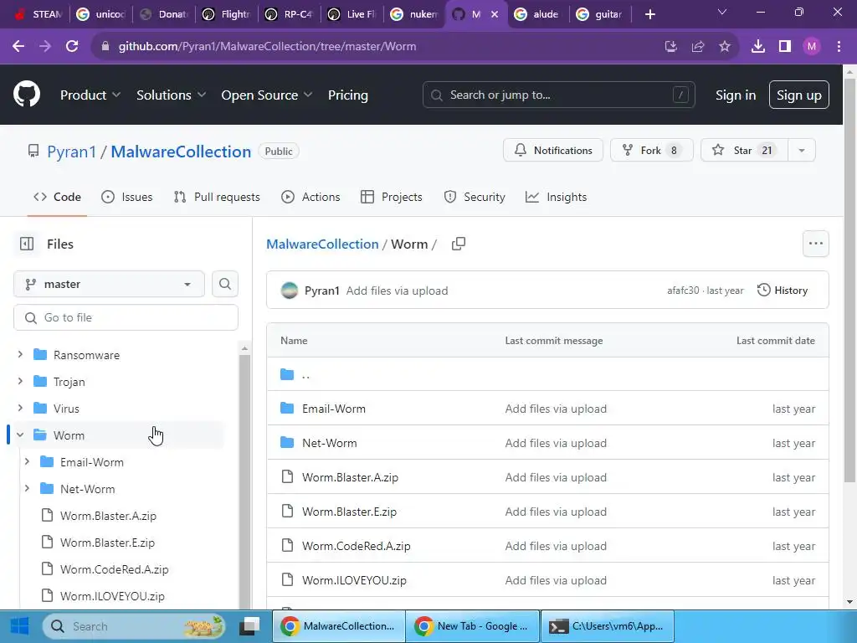Open the Actions tab
The image size is (857, 643).
pyautogui.click(x=310, y=197)
